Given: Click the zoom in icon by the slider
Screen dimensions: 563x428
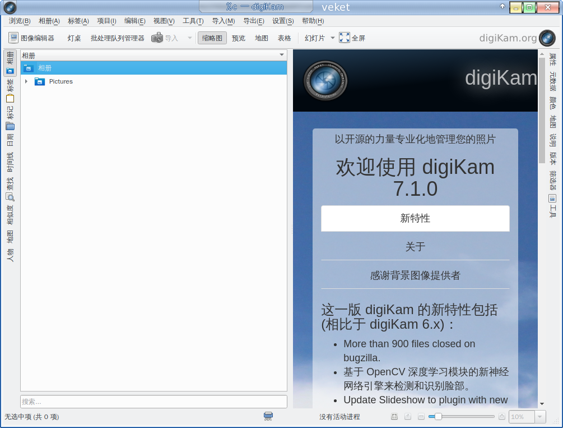Looking at the screenshot, I should [x=502, y=416].
